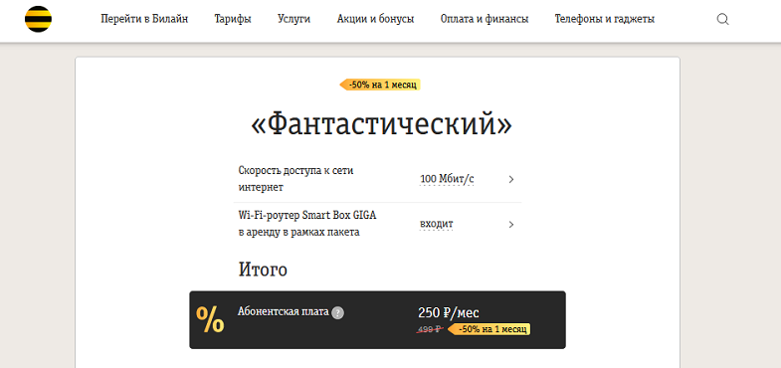Click the Beeline striped logo

point(39,19)
